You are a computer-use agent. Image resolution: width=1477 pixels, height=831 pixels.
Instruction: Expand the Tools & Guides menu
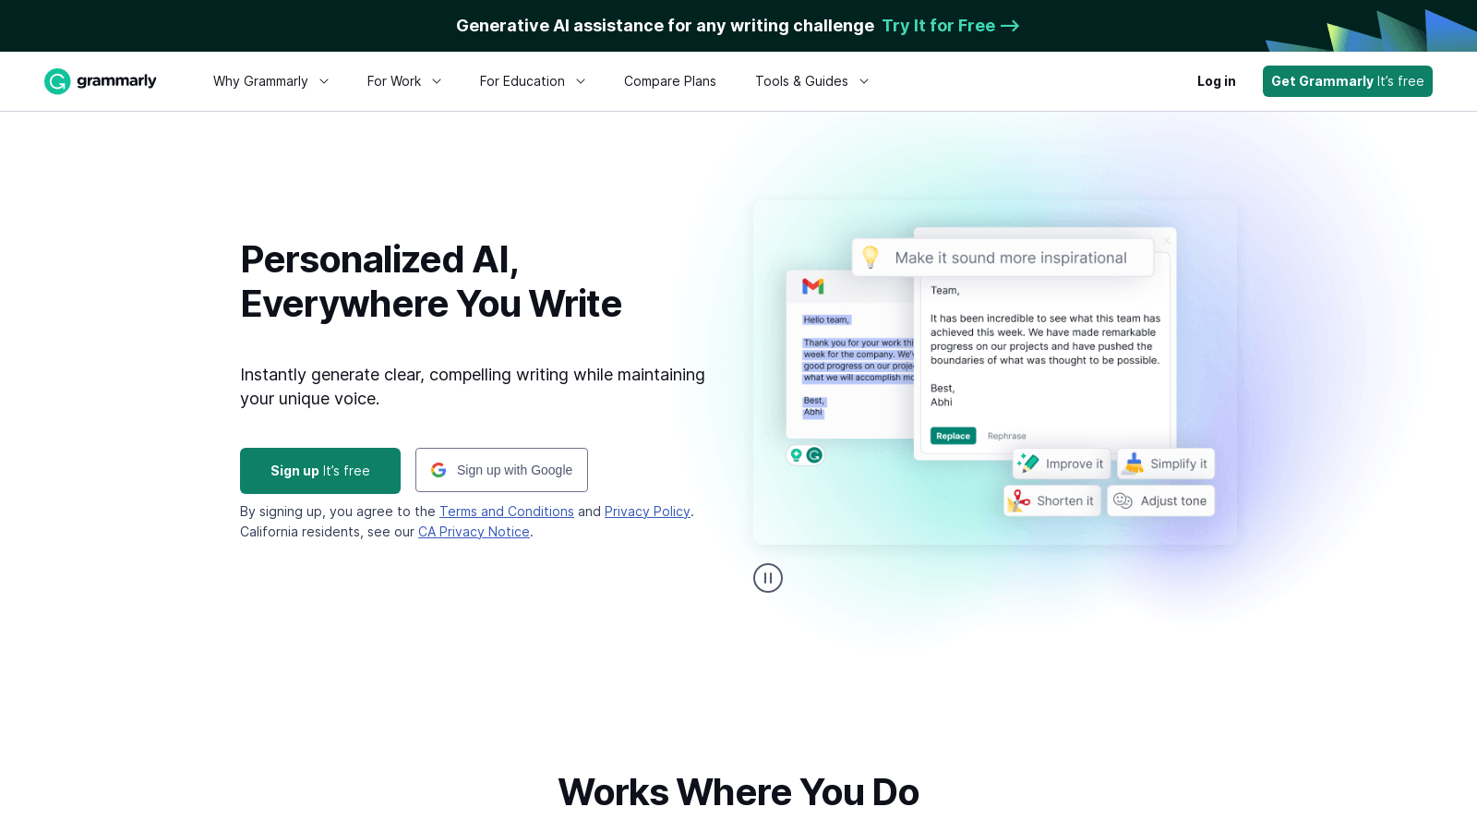tap(812, 81)
